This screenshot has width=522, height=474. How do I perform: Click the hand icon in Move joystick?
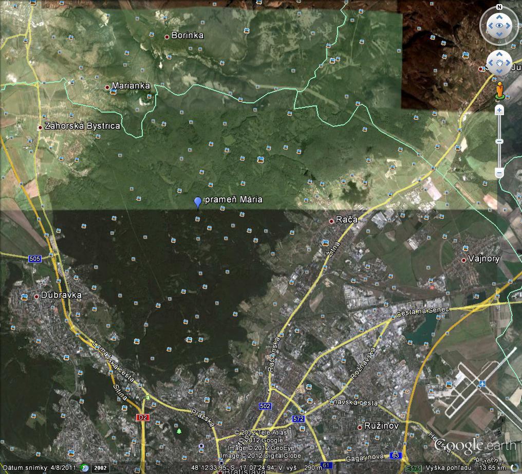pos(499,63)
